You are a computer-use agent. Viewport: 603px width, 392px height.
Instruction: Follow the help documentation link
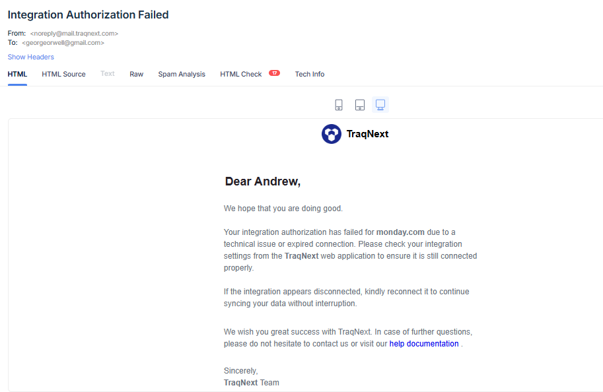coord(424,344)
